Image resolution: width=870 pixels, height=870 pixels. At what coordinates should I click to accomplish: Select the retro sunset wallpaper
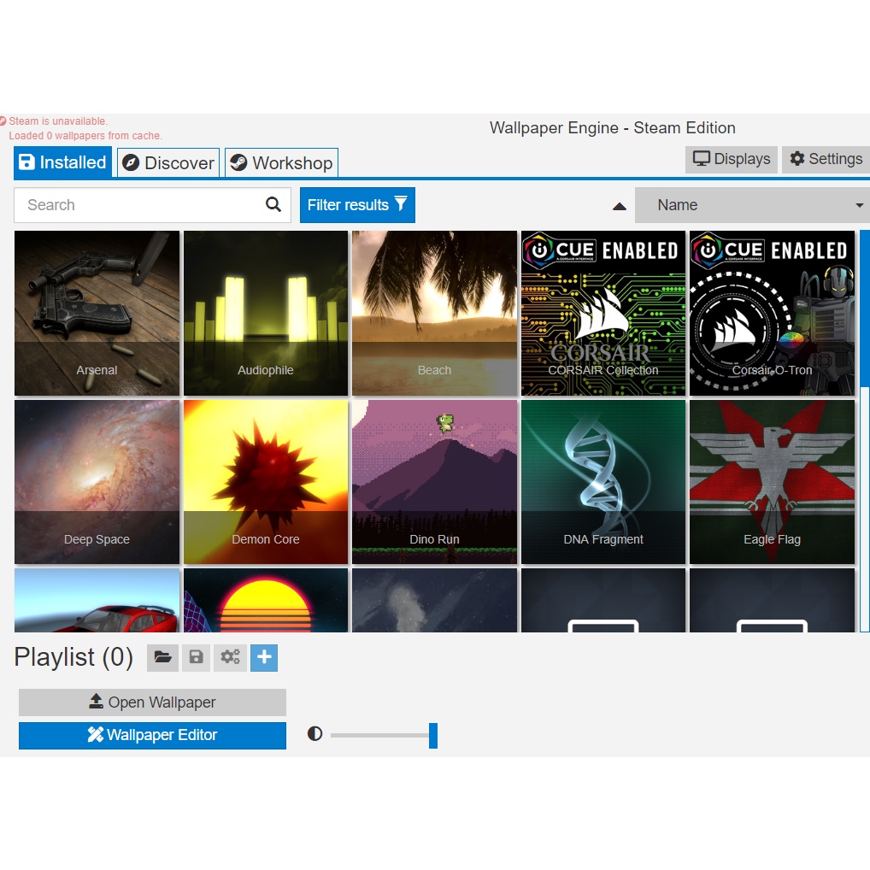(x=266, y=600)
